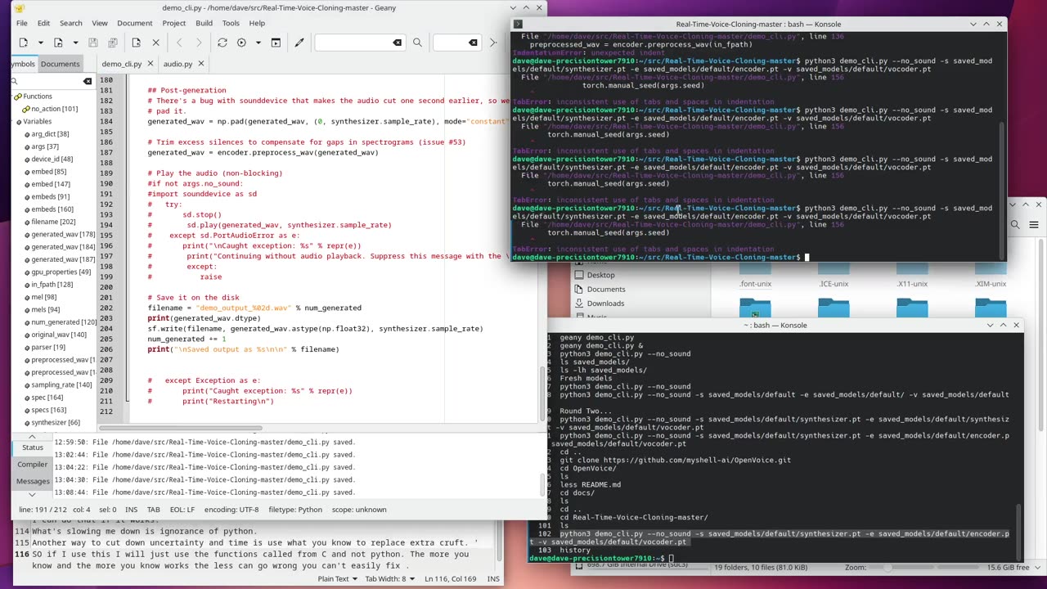This screenshot has height=589, width=1047.
Task: Select the .font-unix folder
Action: pos(755,284)
